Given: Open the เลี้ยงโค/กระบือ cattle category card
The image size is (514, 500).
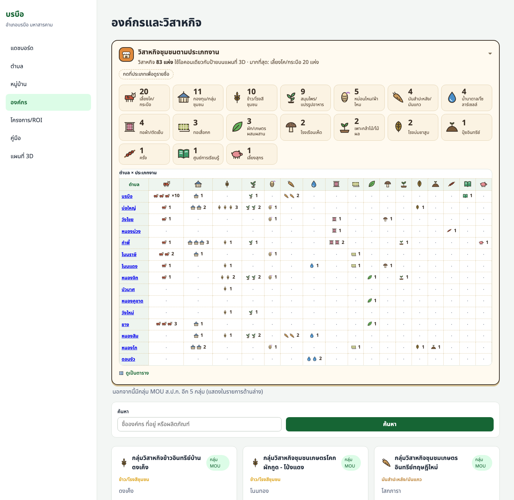Looking at the screenshot, I should (144, 98).
